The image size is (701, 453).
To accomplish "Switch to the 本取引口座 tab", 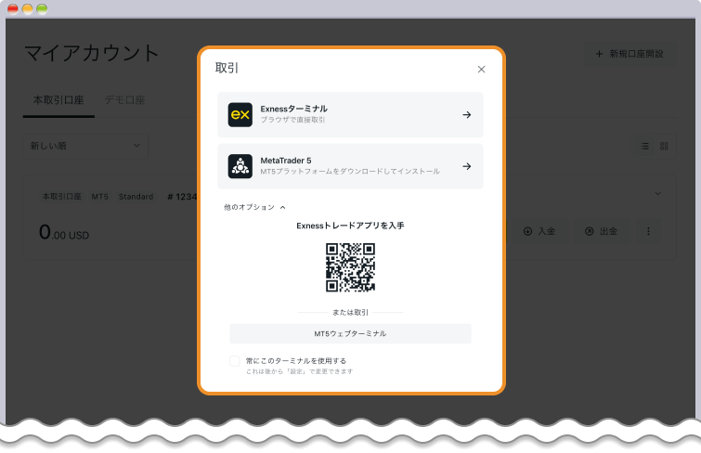I will (x=58, y=100).
